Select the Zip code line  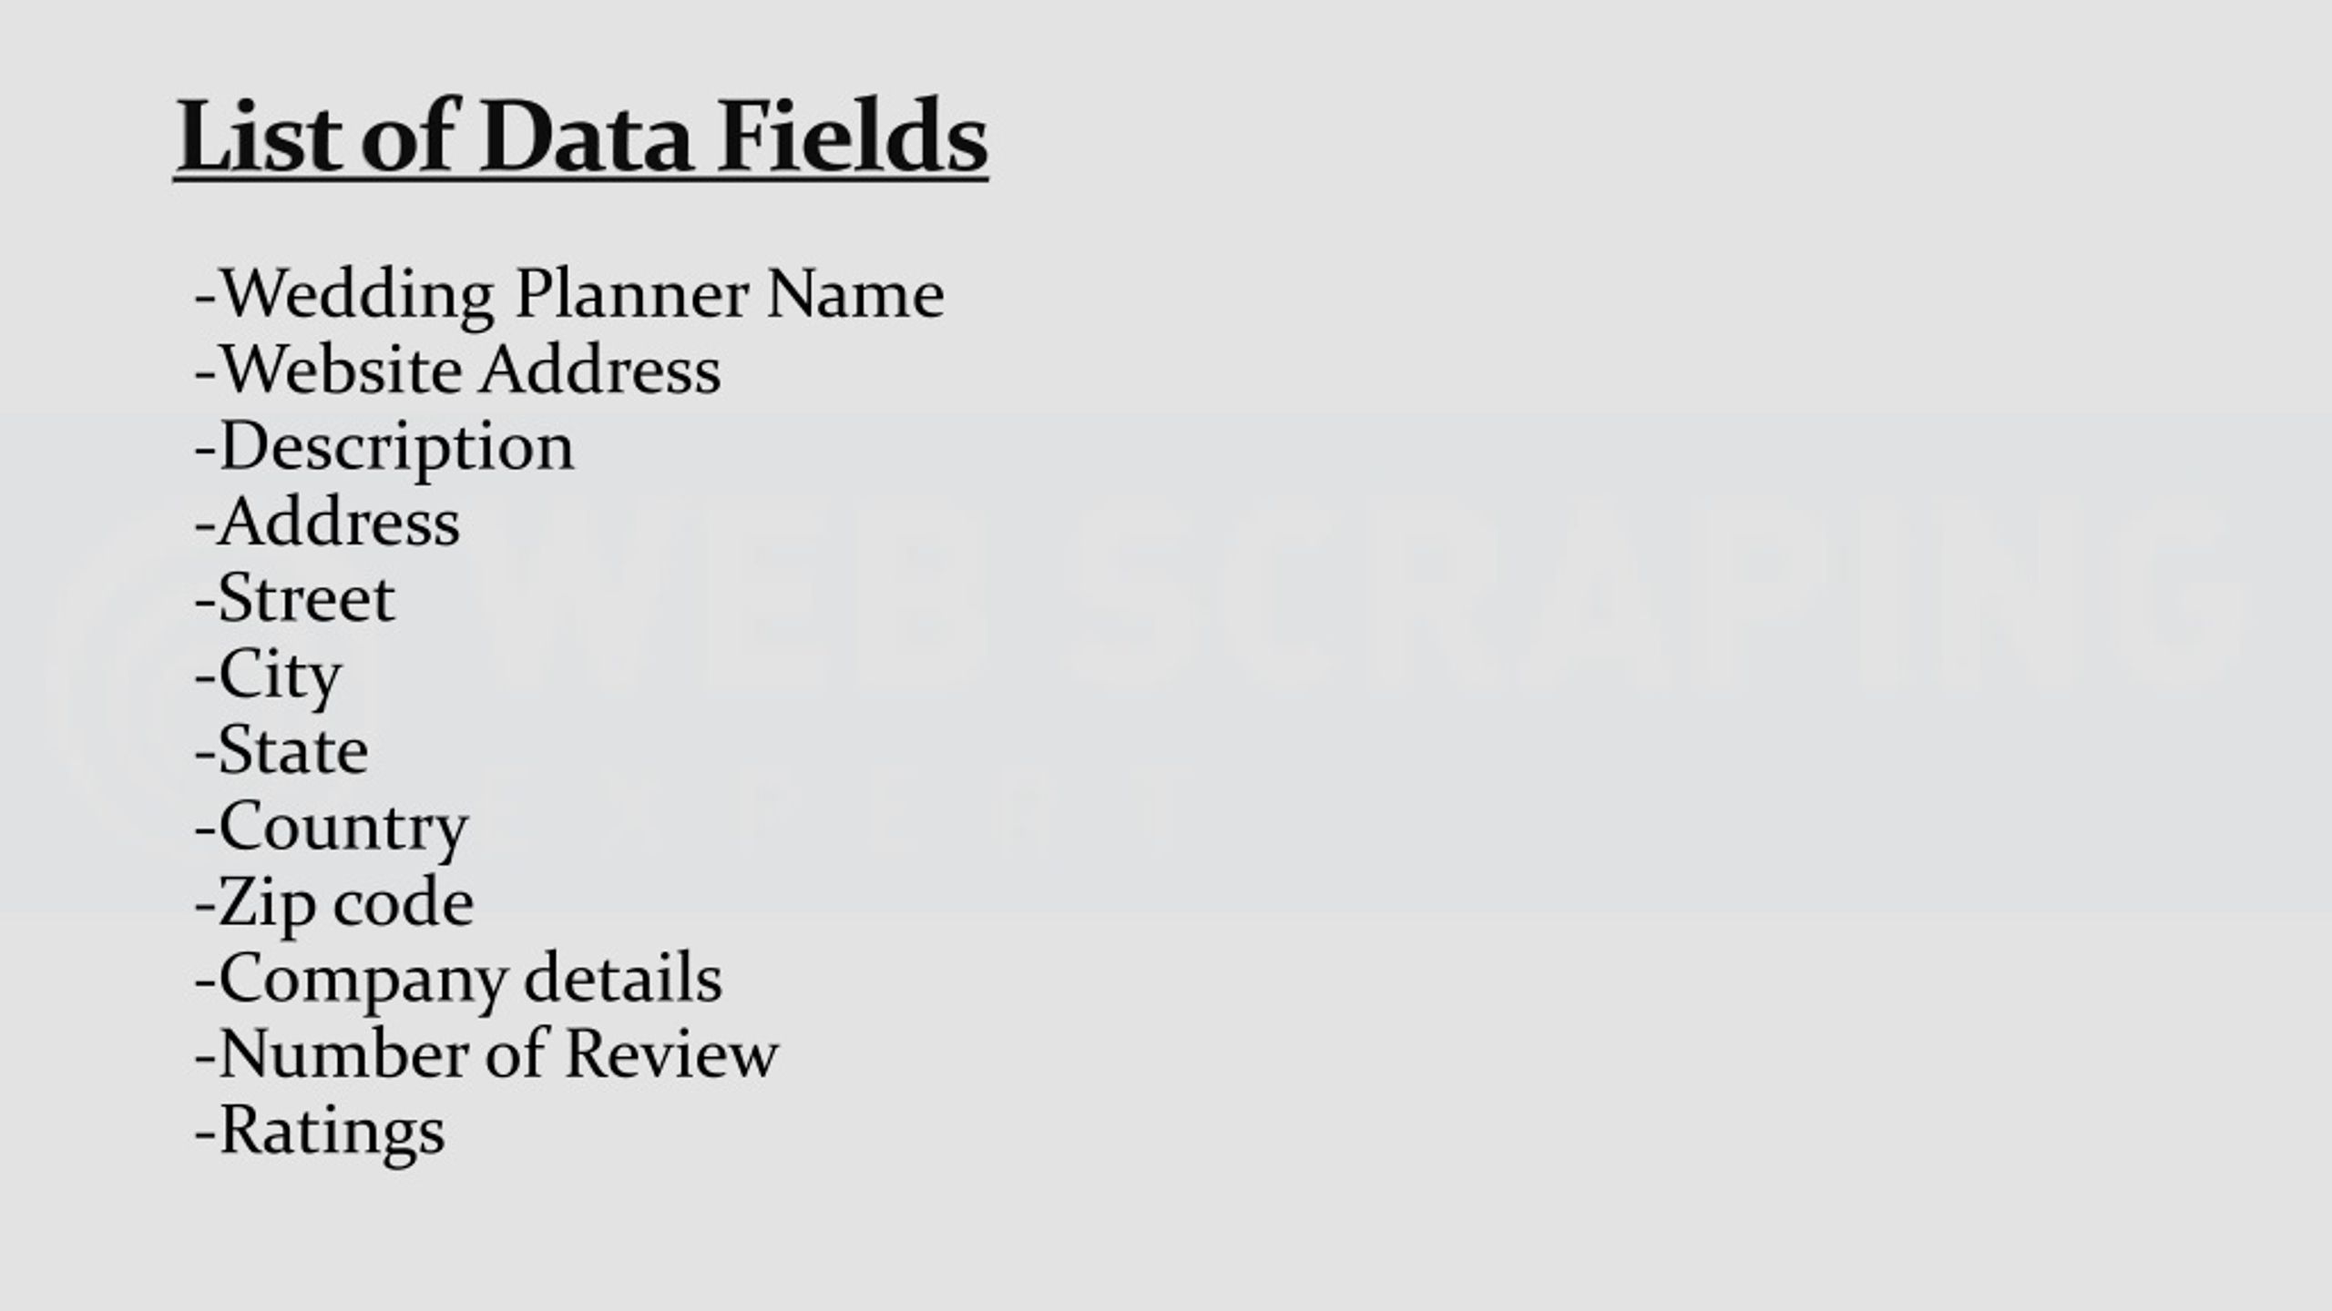point(334,904)
